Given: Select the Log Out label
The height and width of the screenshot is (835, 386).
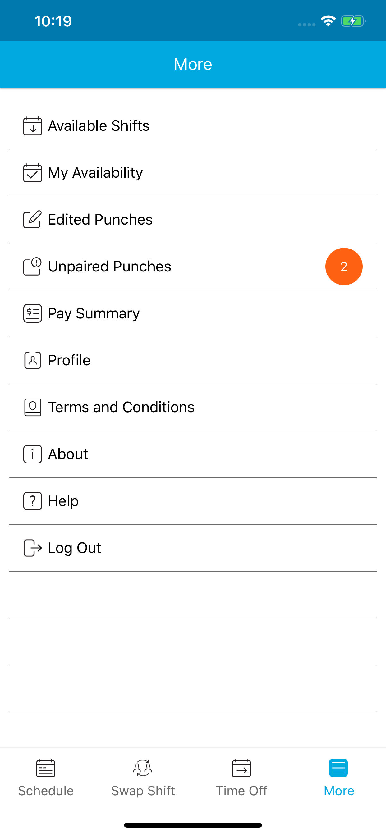Looking at the screenshot, I should 74,548.
